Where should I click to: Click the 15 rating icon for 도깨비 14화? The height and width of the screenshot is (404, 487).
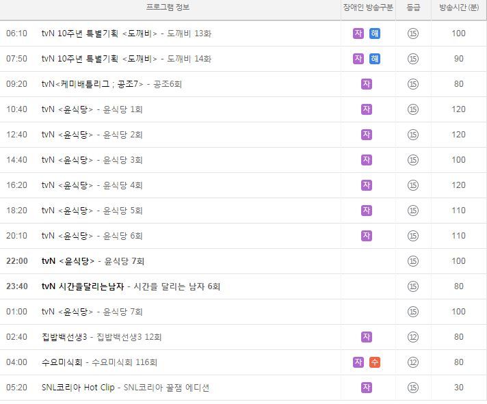coord(412,59)
